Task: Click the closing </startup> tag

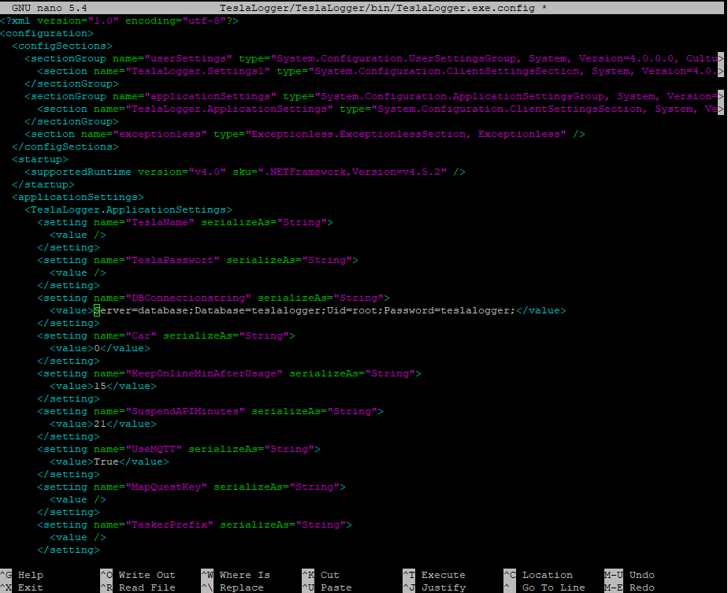Action: (x=43, y=185)
